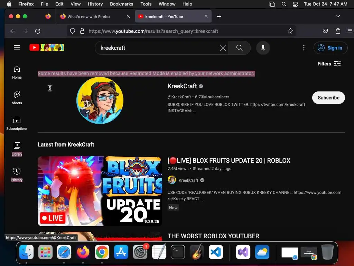
Task: Expand the list all tabs chevron
Action: [x=337, y=16]
